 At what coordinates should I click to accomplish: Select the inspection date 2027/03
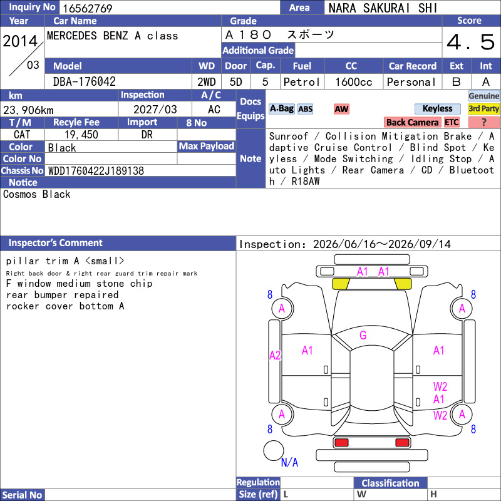(155, 110)
